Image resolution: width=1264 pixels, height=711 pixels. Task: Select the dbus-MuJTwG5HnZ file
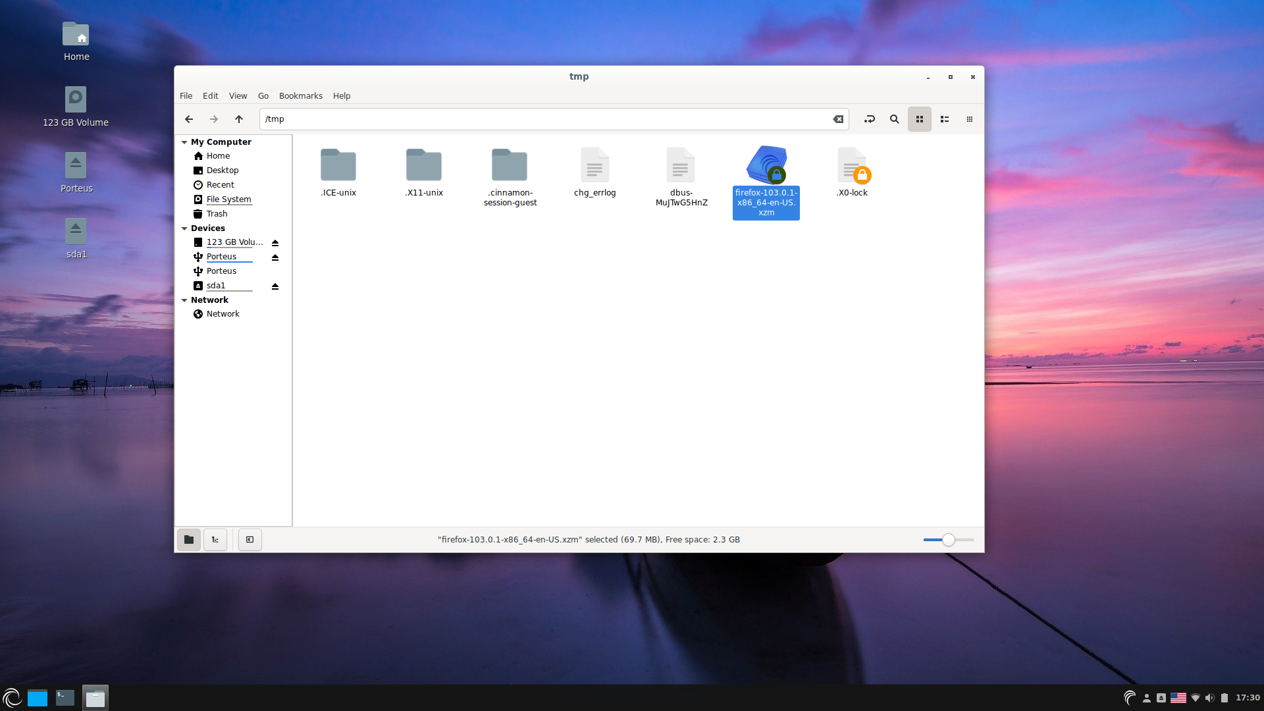point(681,177)
